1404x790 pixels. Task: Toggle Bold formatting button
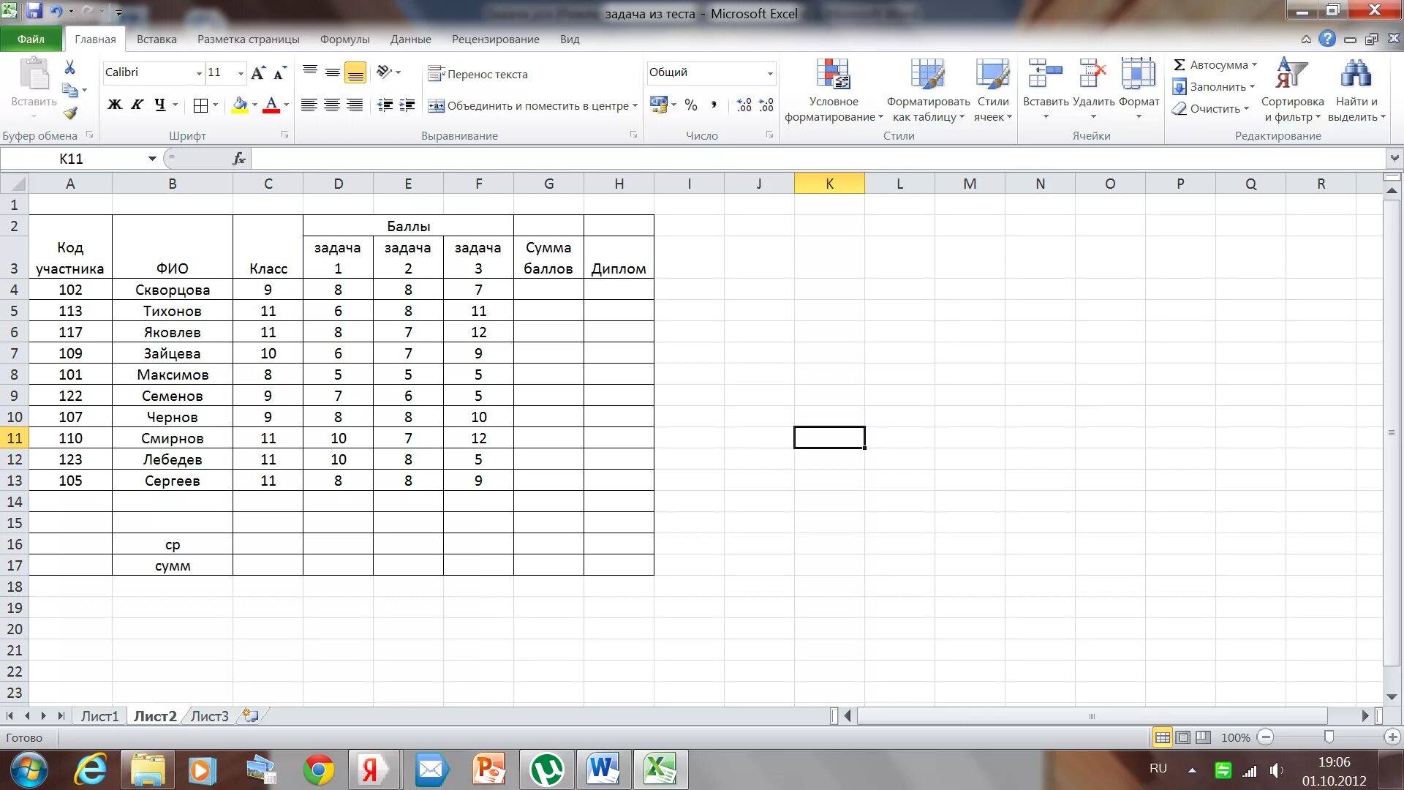[115, 105]
